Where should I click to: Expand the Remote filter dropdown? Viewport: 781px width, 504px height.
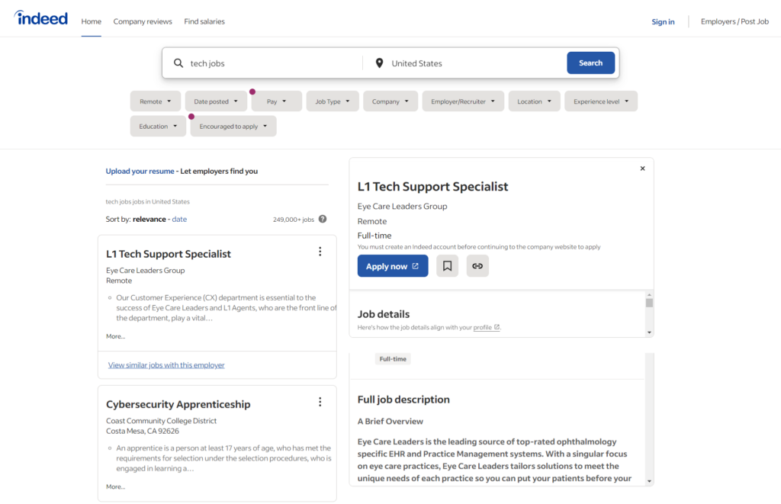coord(155,101)
